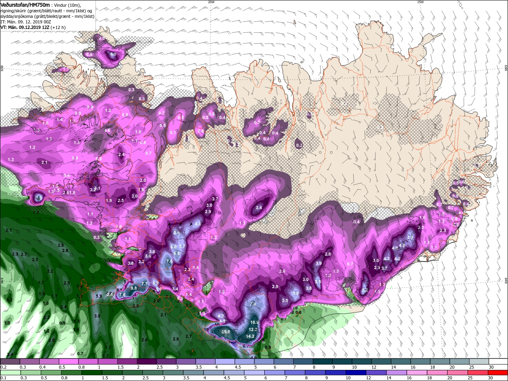Click the 20W longitude label
The width and height of the screenshot is (508, 381).
(x=211, y=2)
